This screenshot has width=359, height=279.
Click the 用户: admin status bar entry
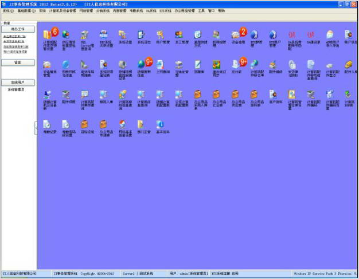point(188,273)
